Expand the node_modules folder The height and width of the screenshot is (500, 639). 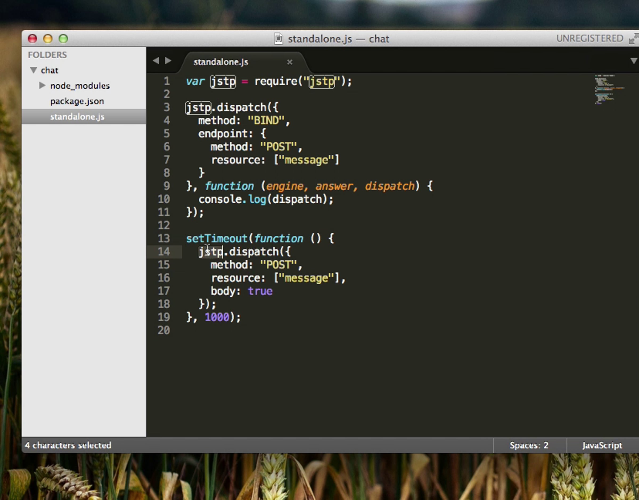click(42, 85)
